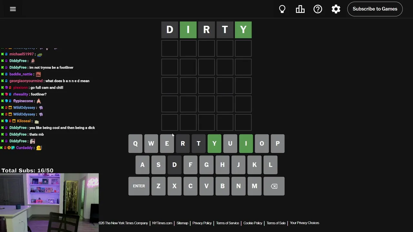Tap the W key
Screen dimensions: 413x232
pos(151,144)
